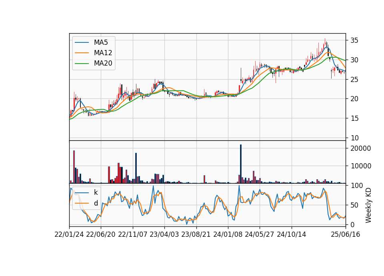Click the 23/08/21 date label
The height and width of the screenshot is (276, 384).
(x=196, y=234)
